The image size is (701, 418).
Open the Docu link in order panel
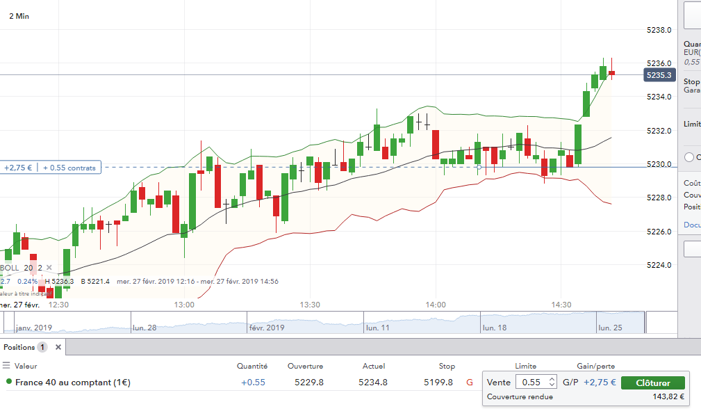click(x=692, y=225)
